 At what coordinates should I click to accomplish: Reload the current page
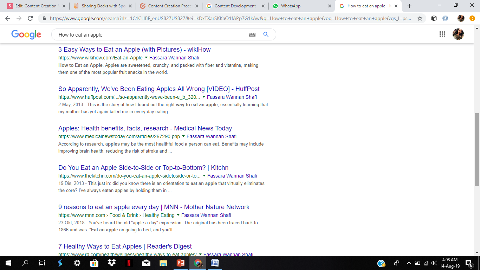pyautogui.click(x=30, y=19)
